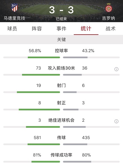Tap the 3 - 3 match score
This screenshot has height=163, width=123.
click(61, 10)
